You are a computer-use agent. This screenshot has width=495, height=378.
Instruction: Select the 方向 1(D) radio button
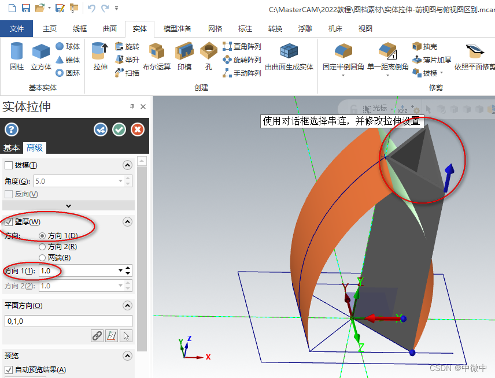pos(42,236)
